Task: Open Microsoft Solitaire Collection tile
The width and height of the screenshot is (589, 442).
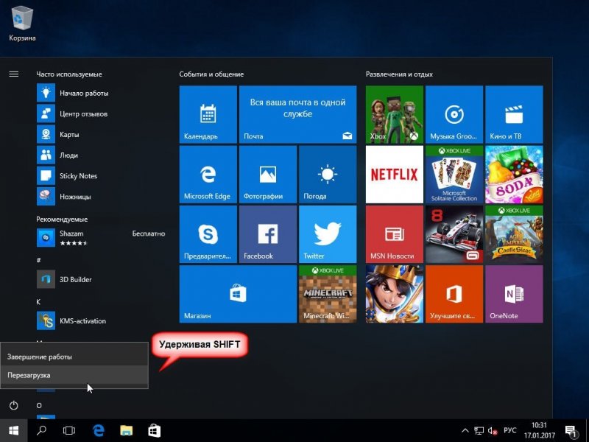Action: [454, 175]
